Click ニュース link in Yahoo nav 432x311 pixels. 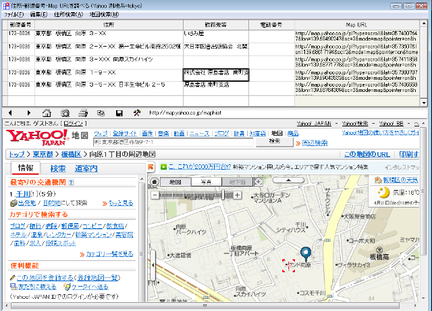click(x=199, y=134)
